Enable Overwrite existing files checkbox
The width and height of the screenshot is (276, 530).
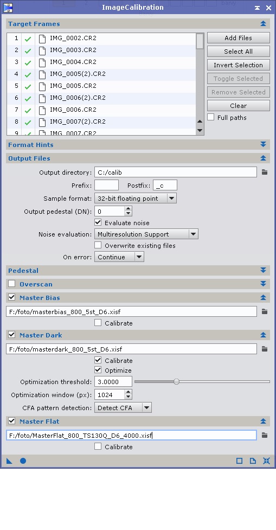pyautogui.click(x=98, y=245)
